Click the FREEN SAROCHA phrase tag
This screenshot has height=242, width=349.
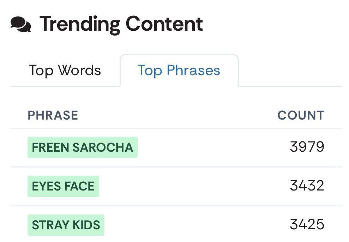point(83,147)
